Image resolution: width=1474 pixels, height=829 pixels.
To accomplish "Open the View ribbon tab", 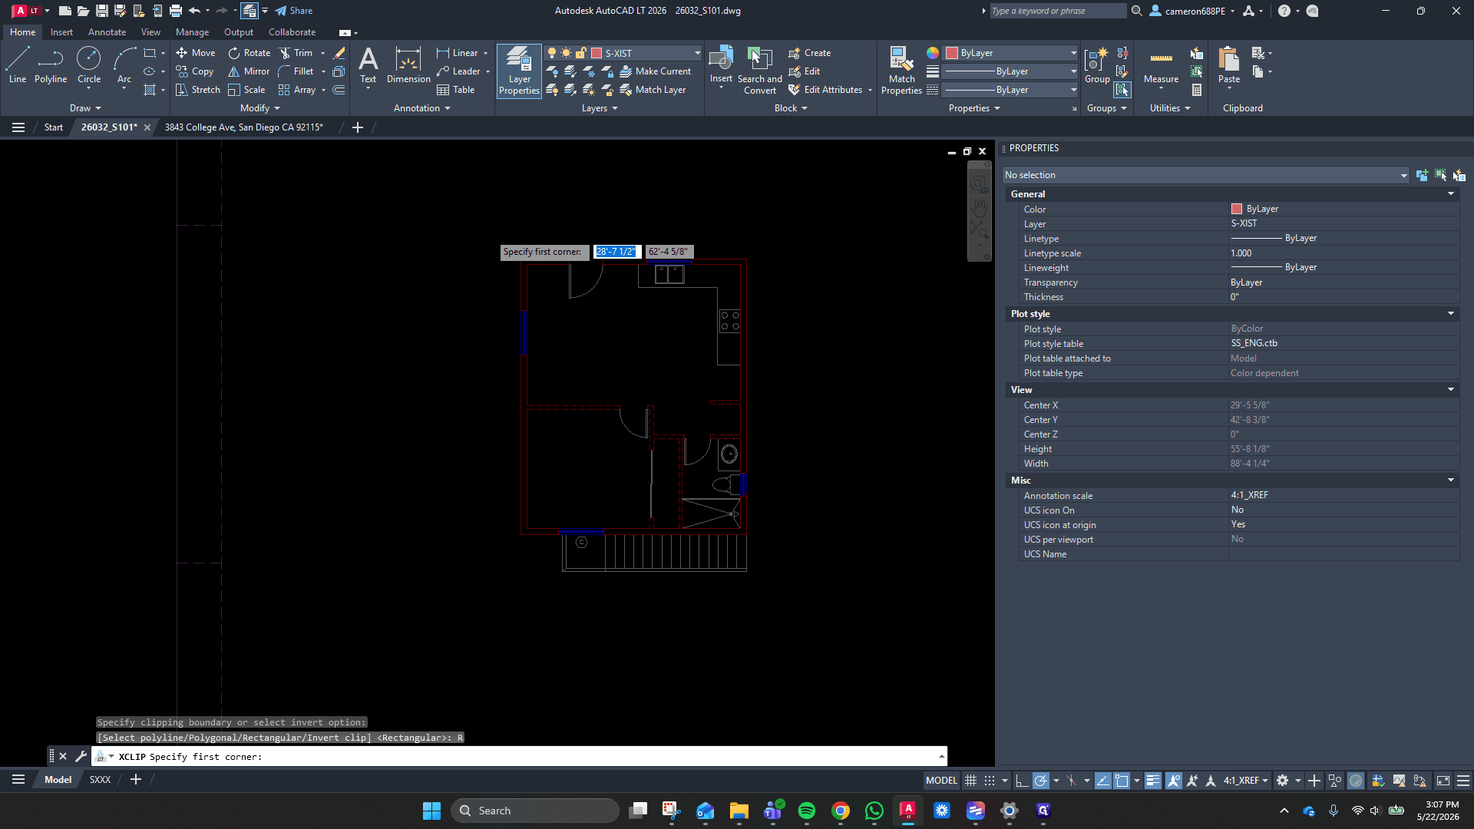I will (150, 32).
